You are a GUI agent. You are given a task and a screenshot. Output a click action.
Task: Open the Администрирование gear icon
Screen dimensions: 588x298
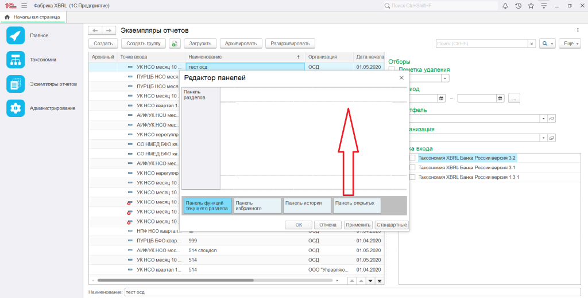click(x=16, y=108)
